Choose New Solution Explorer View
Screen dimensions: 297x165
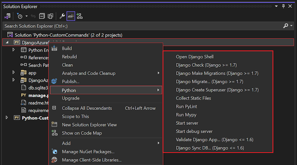tap(90, 125)
